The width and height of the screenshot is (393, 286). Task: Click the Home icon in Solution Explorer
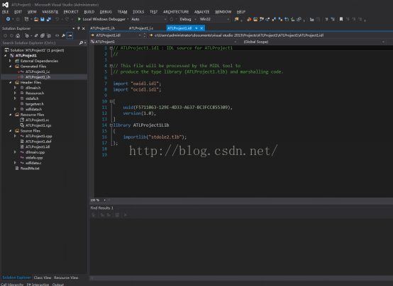pos(18,35)
